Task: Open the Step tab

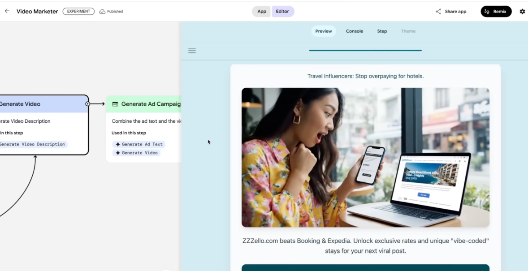Action: point(382,31)
